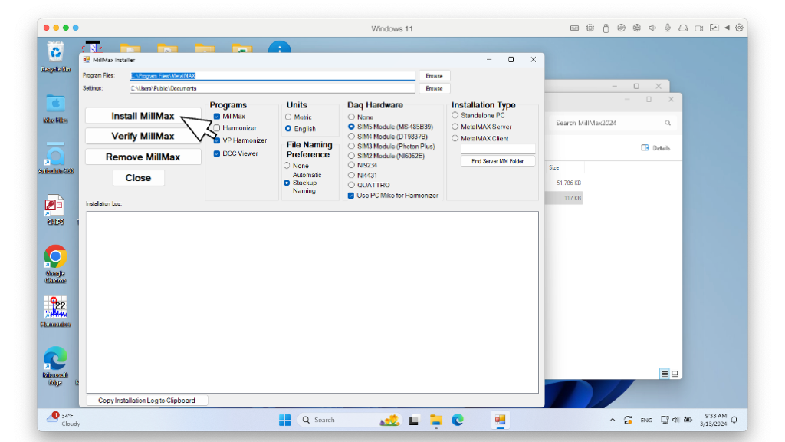The width and height of the screenshot is (785, 442).
Task: Uncheck the MillMax program checkbox
Action: (217, 117)
